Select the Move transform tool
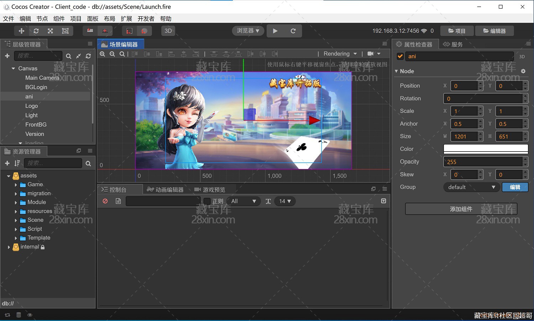The width and height of the screenshot is (534, 321). (x=21, y=31)
